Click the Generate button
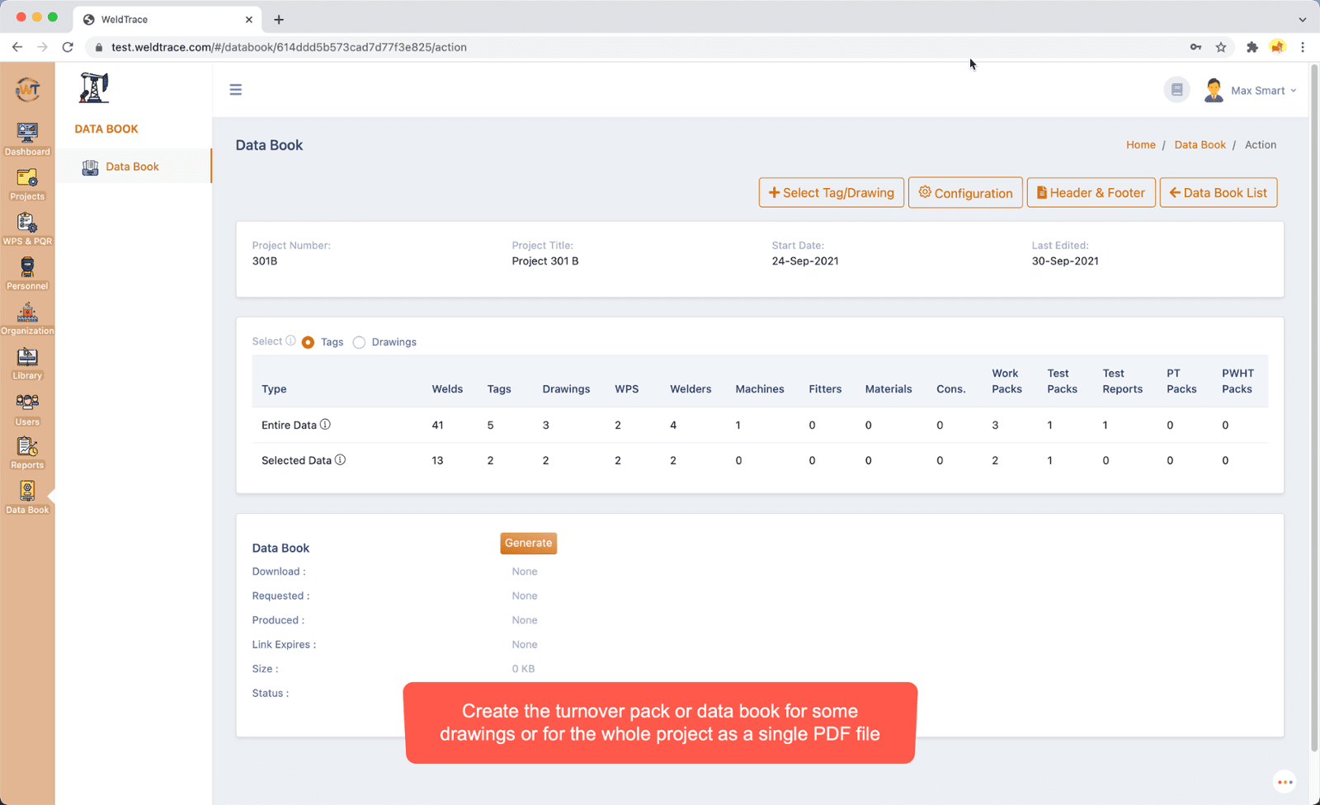 528,543
